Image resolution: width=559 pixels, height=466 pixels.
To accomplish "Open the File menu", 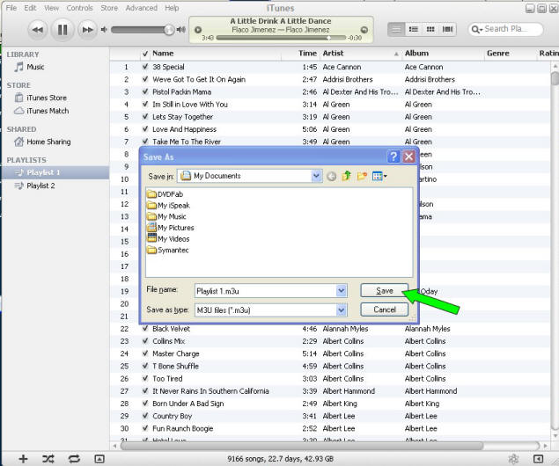I will point(11,8).
